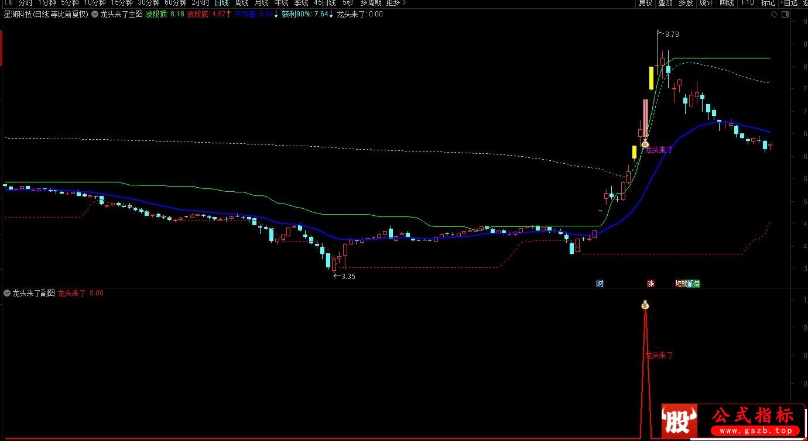
Task: Open the 多股 multi-stock view
Action: 686,3
